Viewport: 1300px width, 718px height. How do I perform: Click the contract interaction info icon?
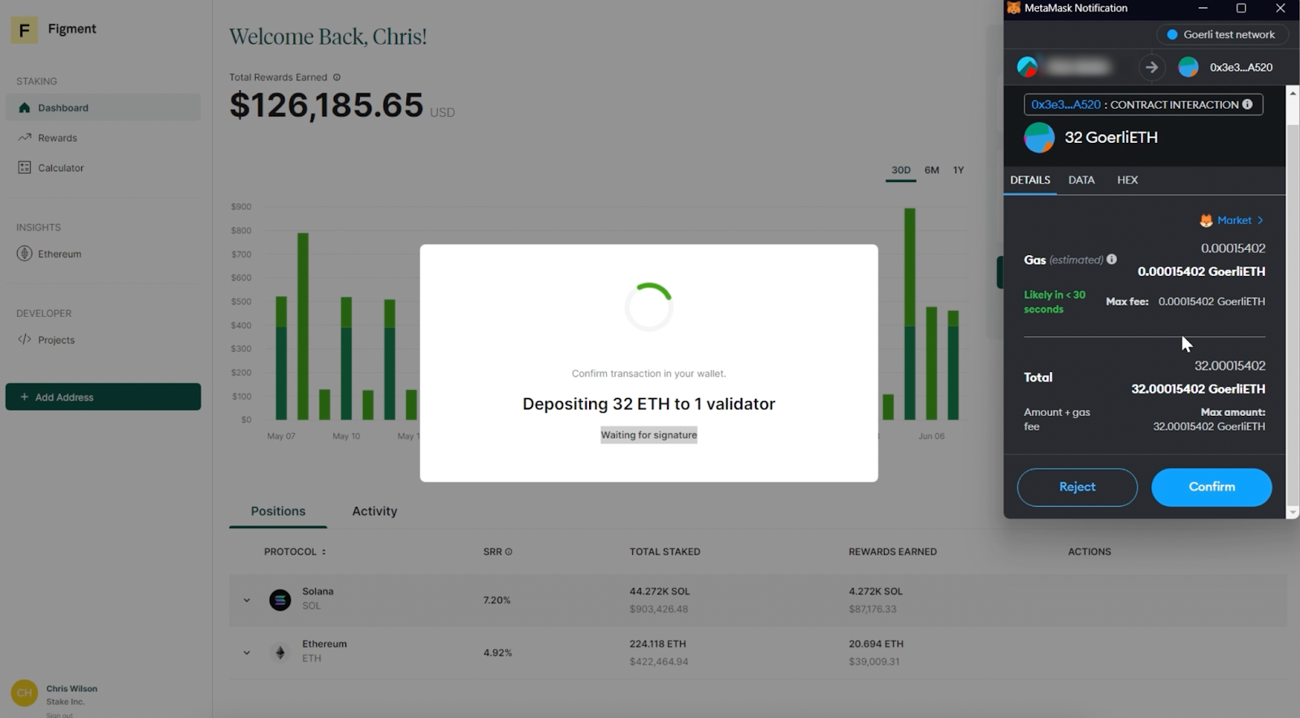[x=1247, y=104]
